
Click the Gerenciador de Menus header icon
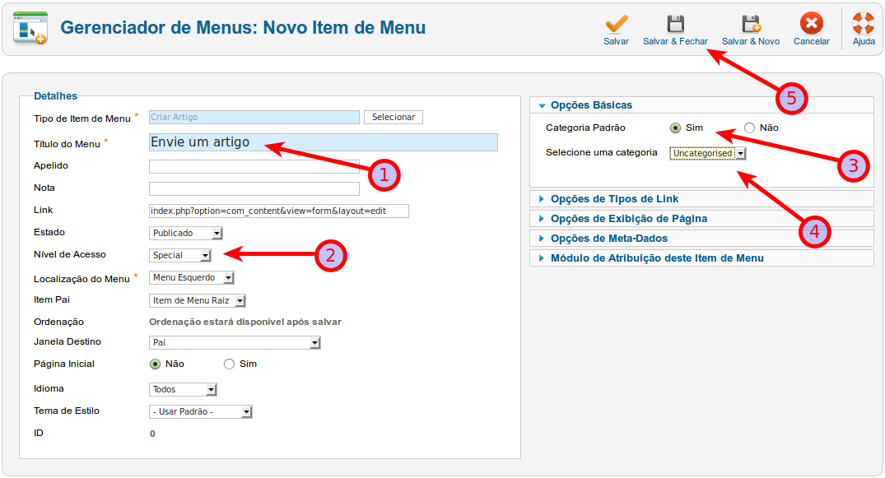(30, 29)
